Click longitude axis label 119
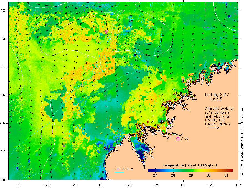Viewport: 244px width, 188px height. [19, 185]
